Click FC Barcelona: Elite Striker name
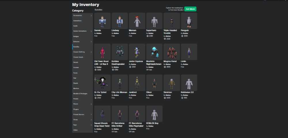The width and height of the screenshot is (288, 138). point(118,125)
